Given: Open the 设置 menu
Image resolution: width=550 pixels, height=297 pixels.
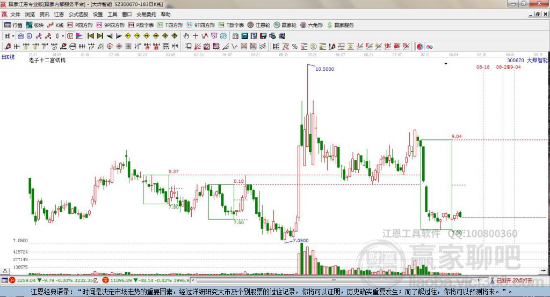Looking at the screenshot, I should click(x=98, y=14).
